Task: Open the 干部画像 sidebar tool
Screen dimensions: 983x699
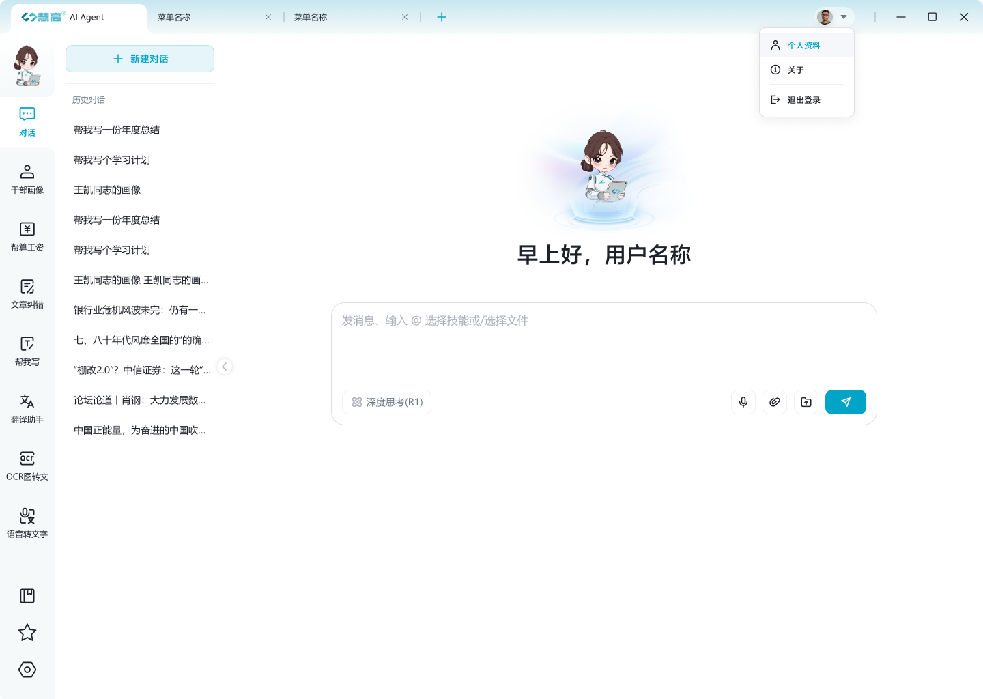Action: 27,177
